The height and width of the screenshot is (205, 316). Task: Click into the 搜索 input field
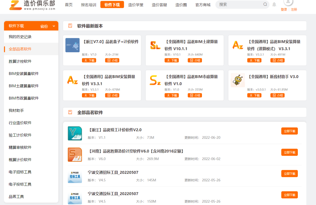(240, 4)
